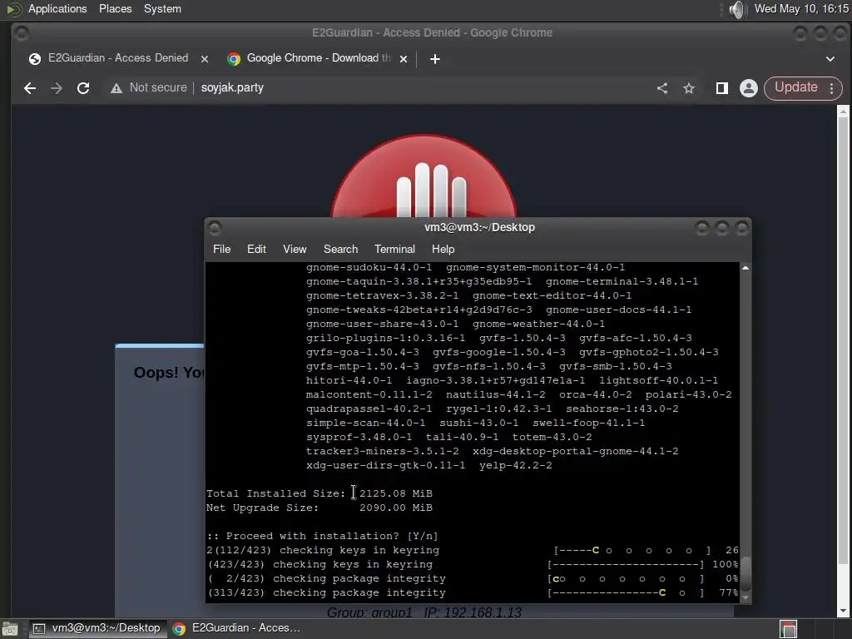
Task: Click 'gnome-sudoku-44.0-1' package text
Action: pos(369,267)
